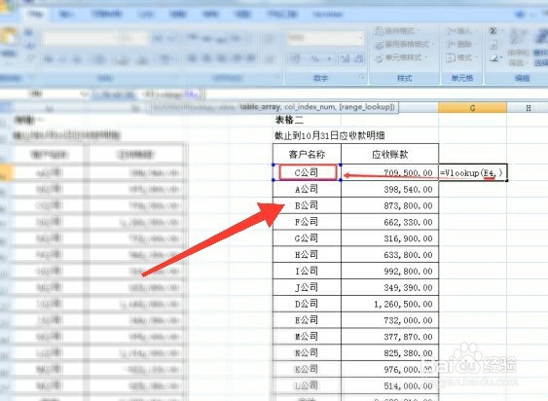Click the header cell 应收账款
The image size is (548, 401).
click(x=389, y=154)
